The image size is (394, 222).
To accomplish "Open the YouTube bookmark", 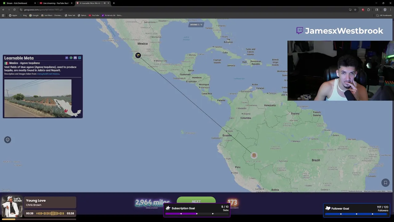I will pyautogui.click(x=94, y=15).
